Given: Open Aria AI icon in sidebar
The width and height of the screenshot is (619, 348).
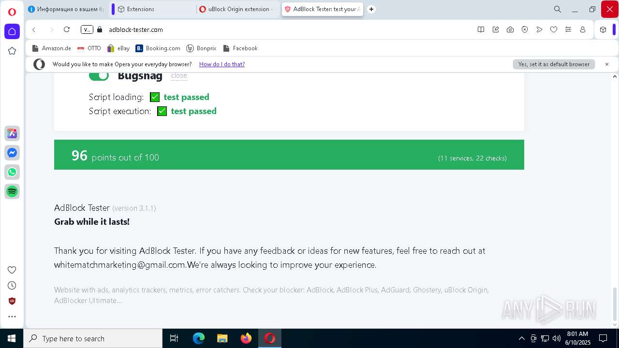Looking at the screenshot, I should click(x=12, y=133).
